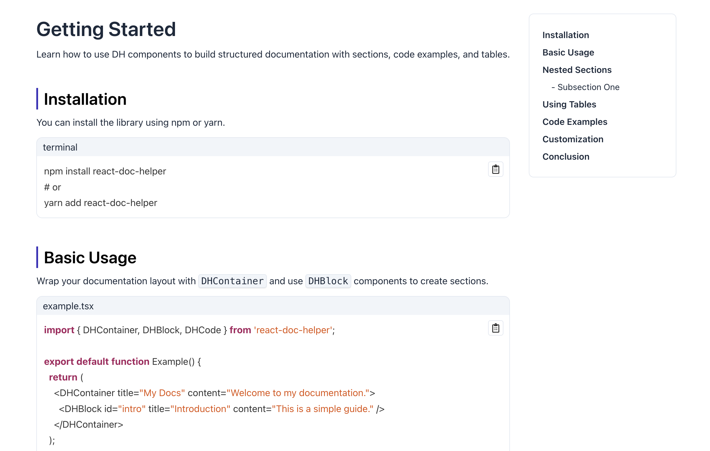The image size is (710, 451).
Task: Copy the terminal install commands
Action: 495,169
